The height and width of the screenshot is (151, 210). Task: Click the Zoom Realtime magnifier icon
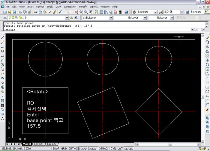(81, 12)
